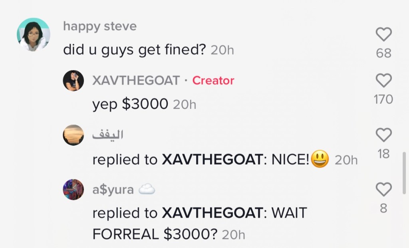Tap bold XAVTHEGOAT mention in NICE! reply
Screen dimensions: 409x248
(x=212, y=159)
